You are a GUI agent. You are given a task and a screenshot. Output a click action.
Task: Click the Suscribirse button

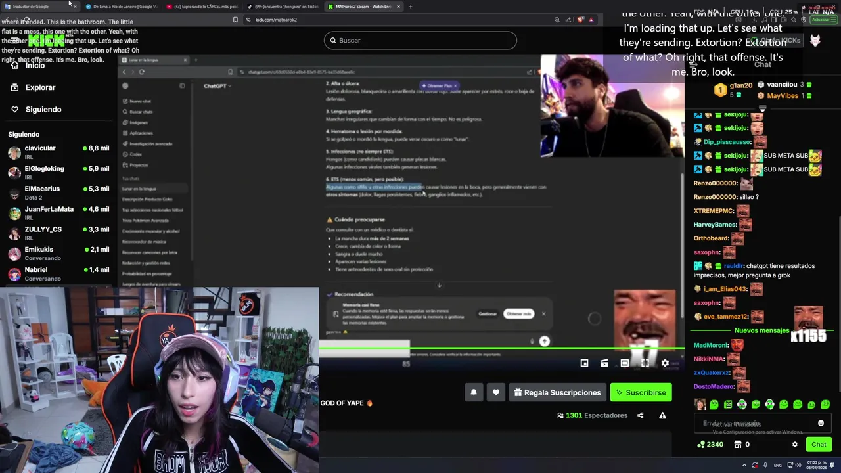[x=641, y=393]
